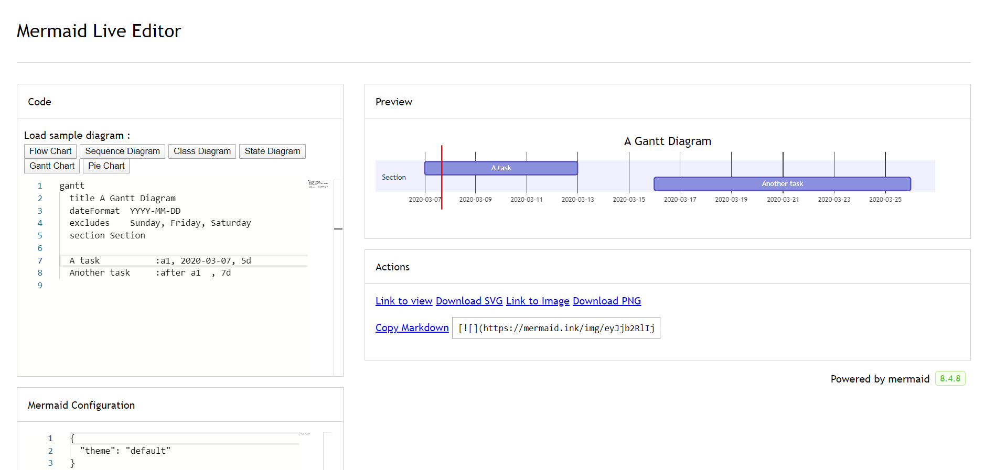Screen dimensions: 985x470
Task: Click the "theme": "default" config line
Action: tap(125, 451)
